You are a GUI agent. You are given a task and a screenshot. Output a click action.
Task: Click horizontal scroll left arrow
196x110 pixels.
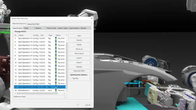pyautogui.click(x=15, y=93)
